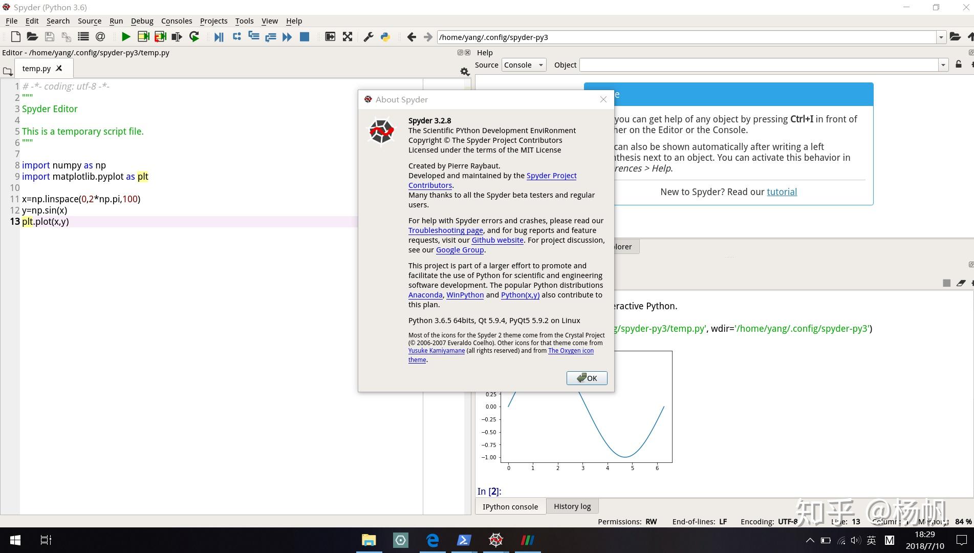Open PYTHONPATH manager python icon
This screenshot has width=974, height=553.
tap(385, 37)
